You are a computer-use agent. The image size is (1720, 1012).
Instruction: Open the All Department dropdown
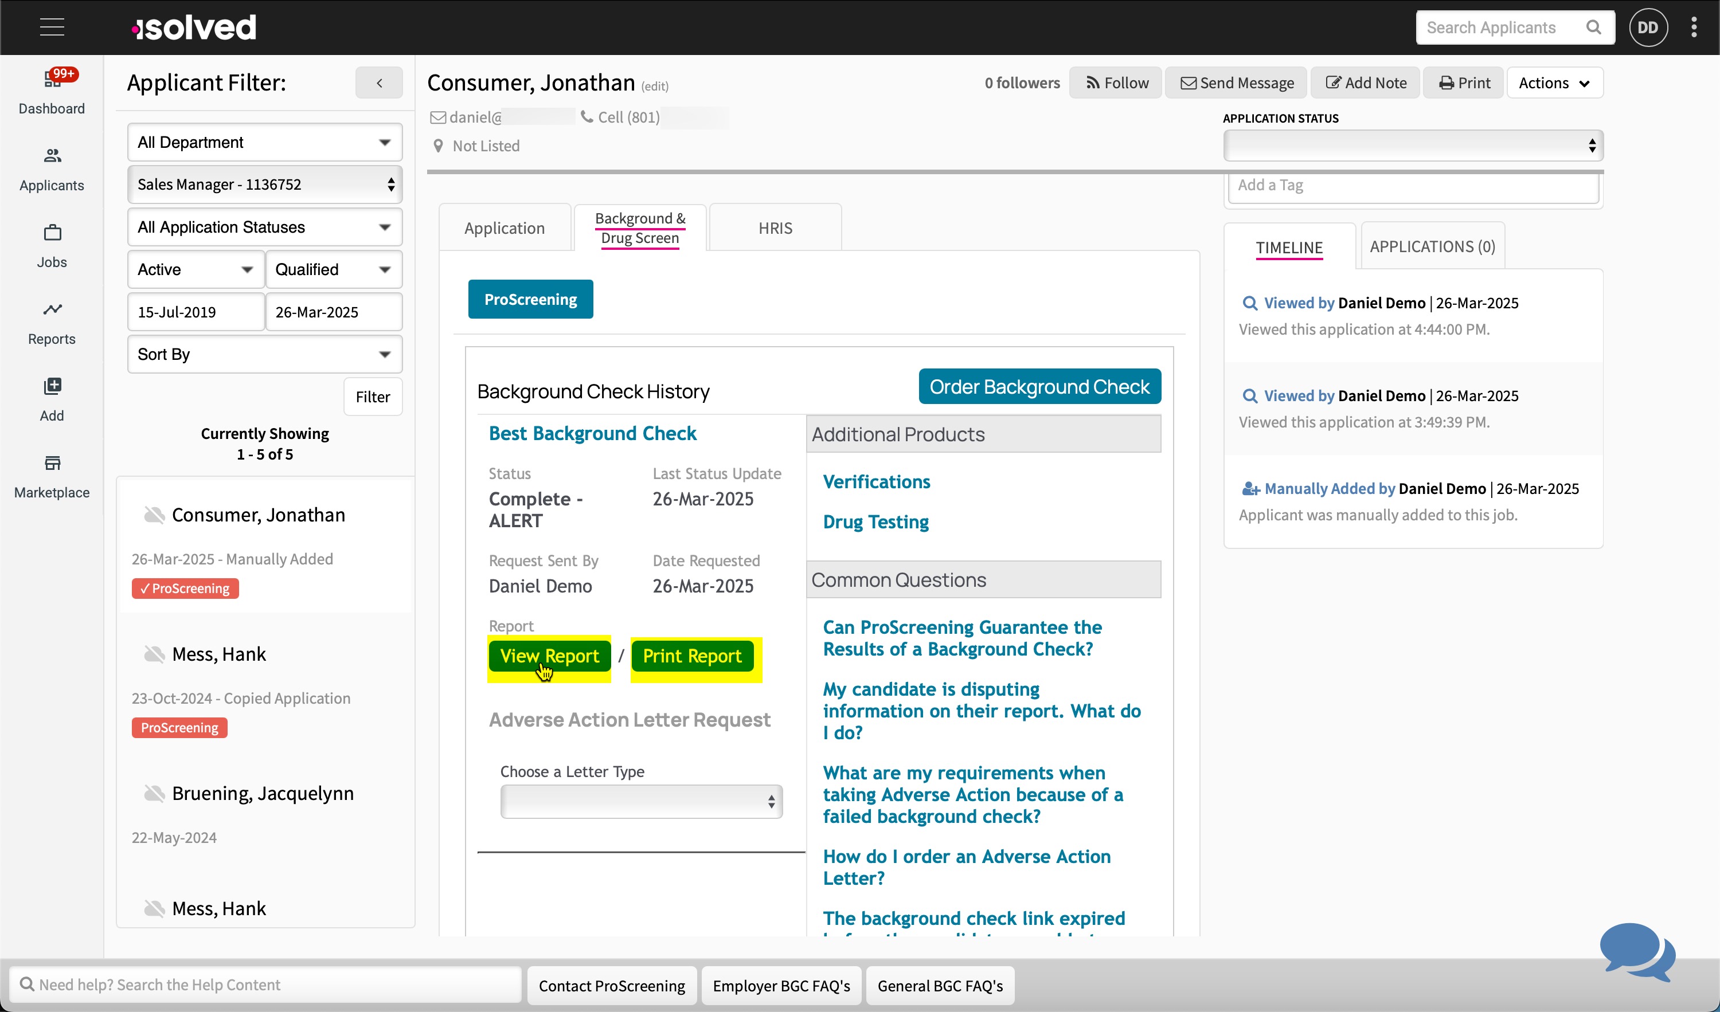265,142
